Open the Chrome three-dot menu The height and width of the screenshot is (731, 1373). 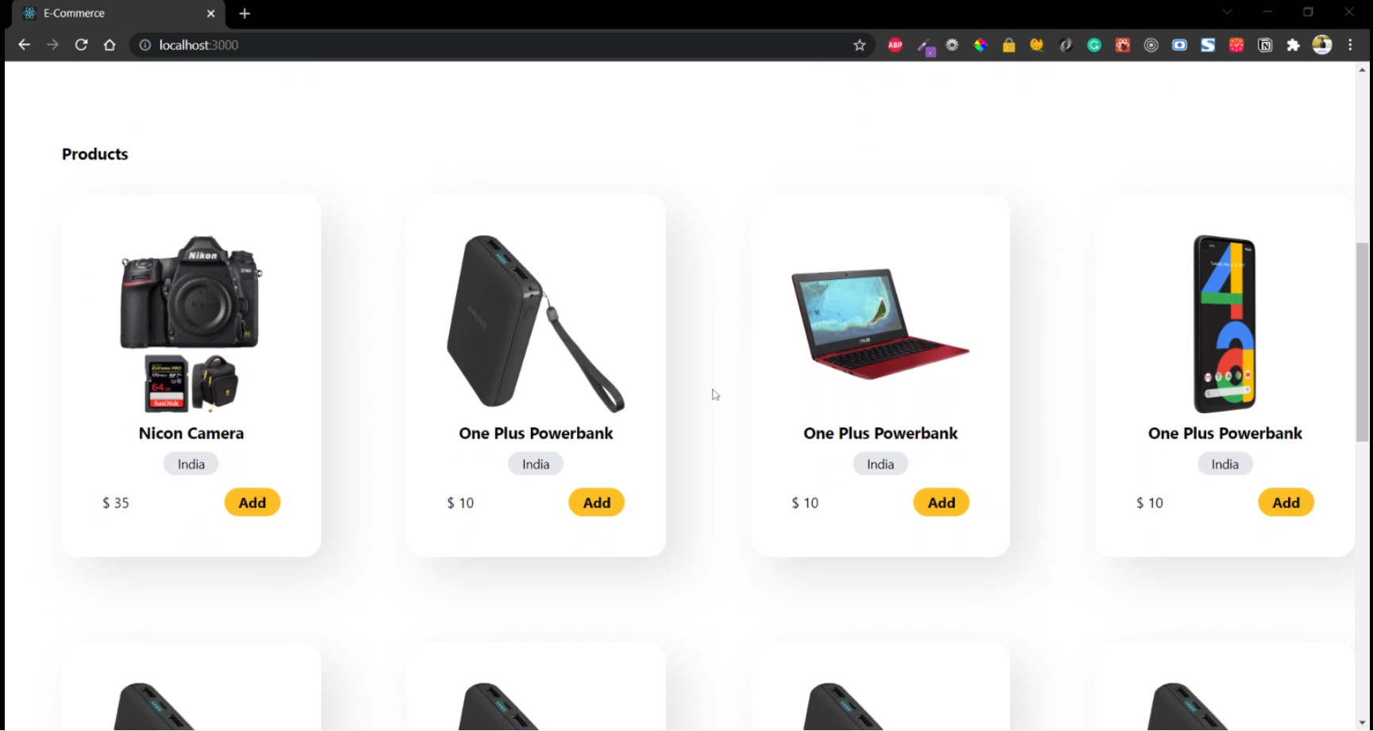point(1351,45)
